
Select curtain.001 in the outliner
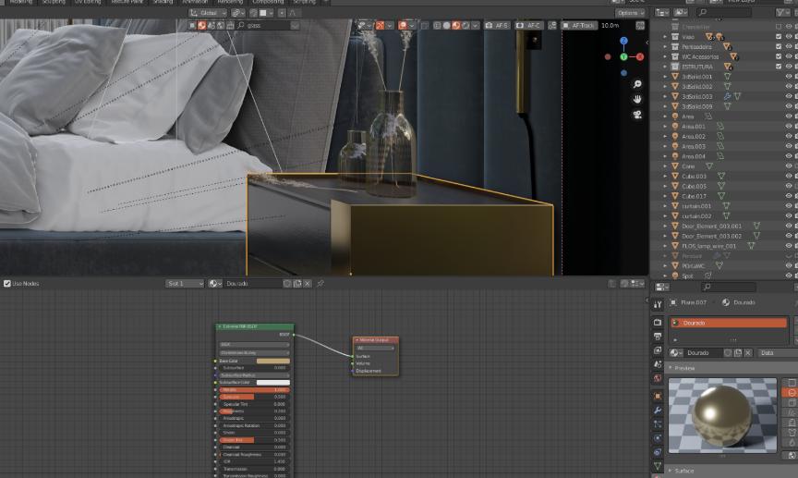[x=696, y=206]
